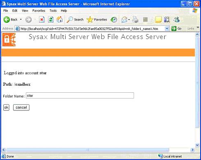The image size is (201, 160).
Task: Print page with printer icon
Action: coord(135,20)
